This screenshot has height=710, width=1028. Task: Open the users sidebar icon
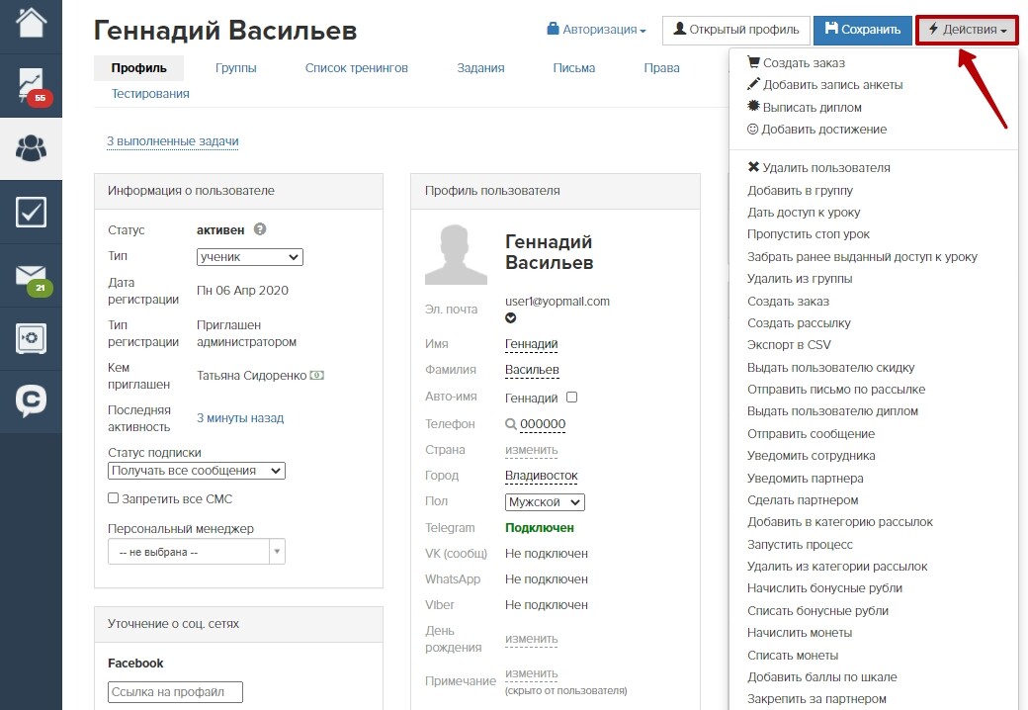[x=31, y=148]
